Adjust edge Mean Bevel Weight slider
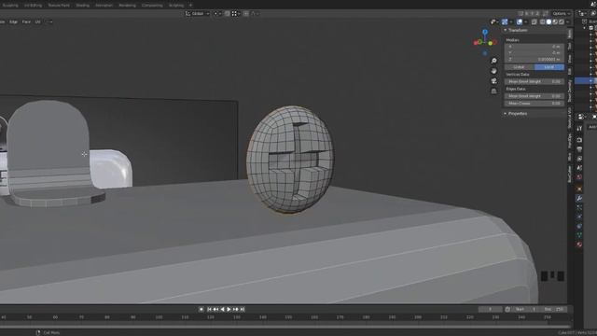The width and height of the screenshot is (597, 336). tap(535, 96)
